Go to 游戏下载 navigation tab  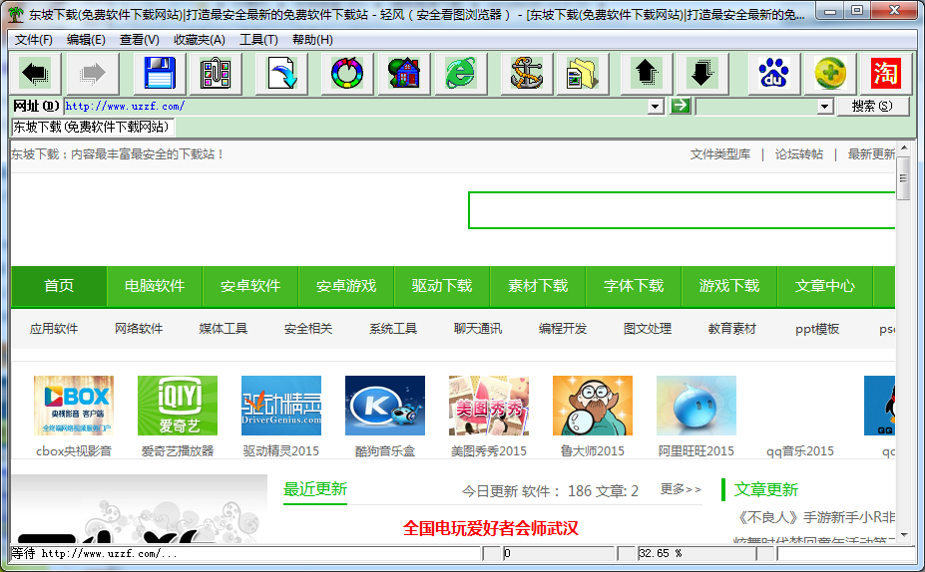point(729,286)
